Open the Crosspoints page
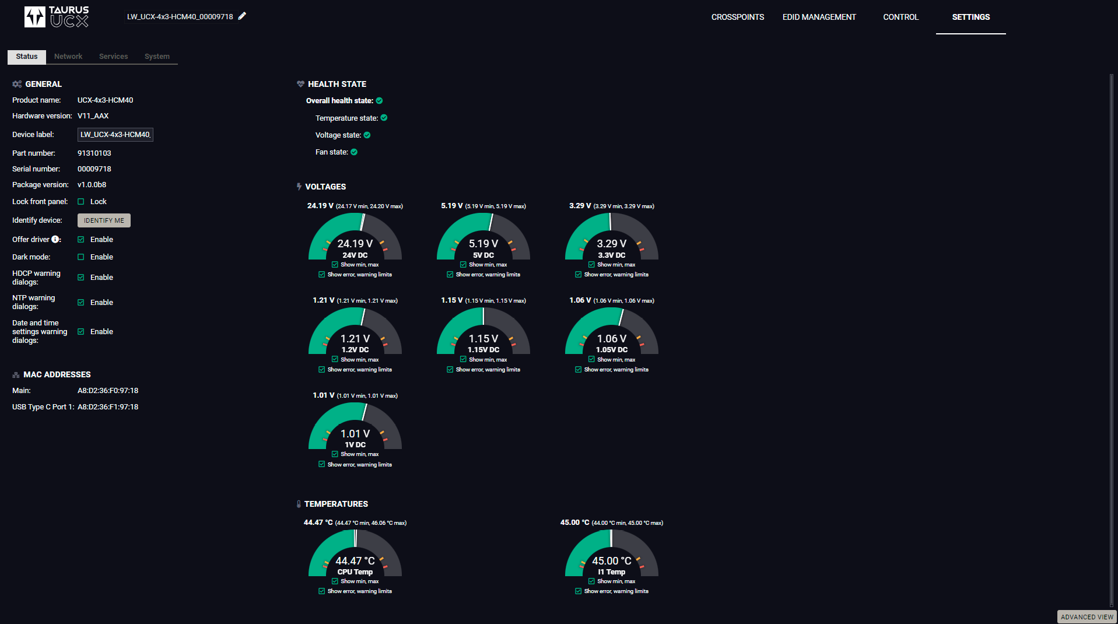 point(737,17)
